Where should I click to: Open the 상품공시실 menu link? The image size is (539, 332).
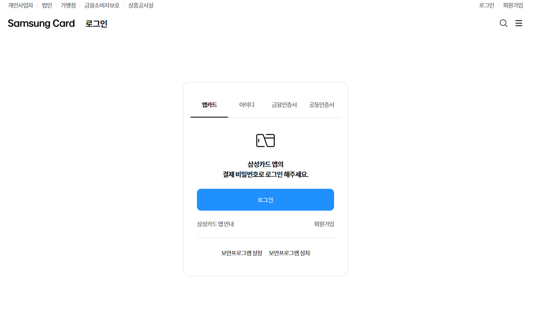click(141, 5)
